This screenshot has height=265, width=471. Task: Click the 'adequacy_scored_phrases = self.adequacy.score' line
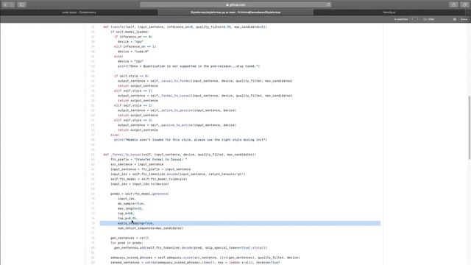point(205,258)
